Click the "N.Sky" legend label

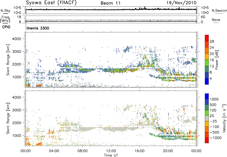tap(5, 10)
